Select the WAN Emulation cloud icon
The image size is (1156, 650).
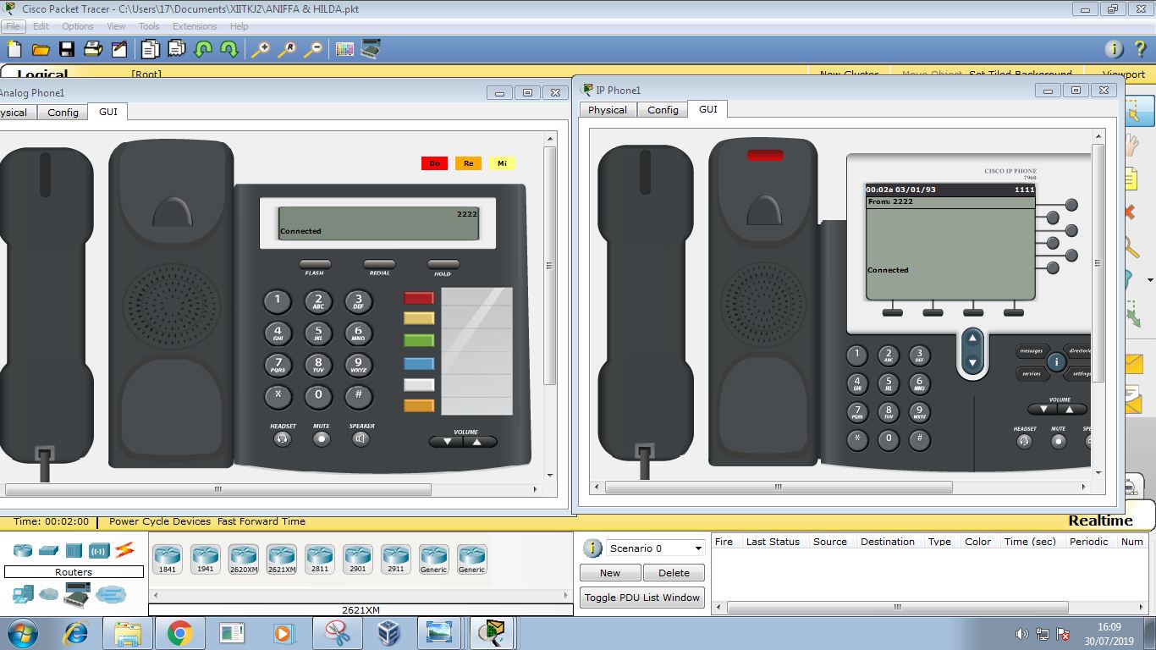49,595
